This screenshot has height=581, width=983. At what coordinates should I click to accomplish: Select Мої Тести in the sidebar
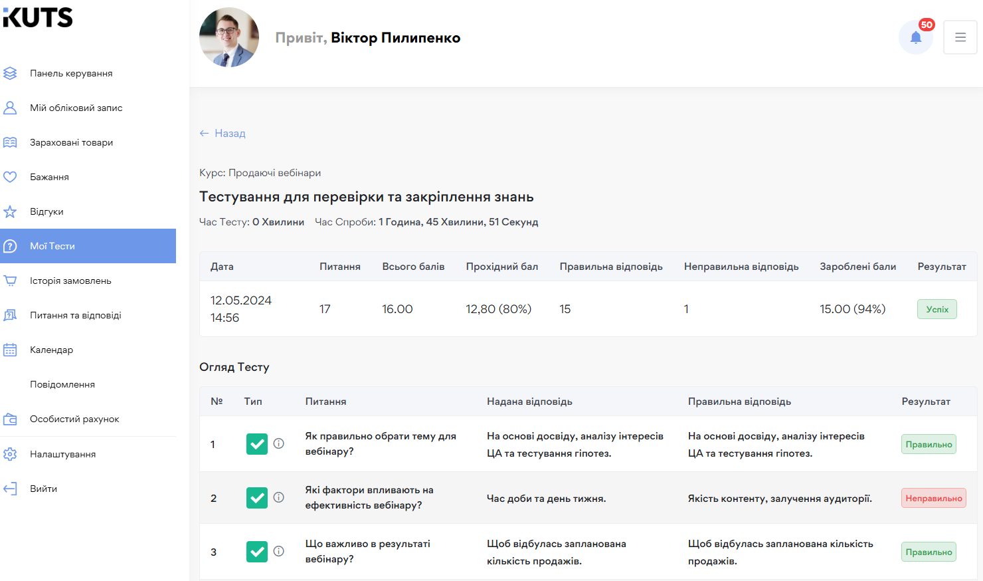click(x=53, y=245)
